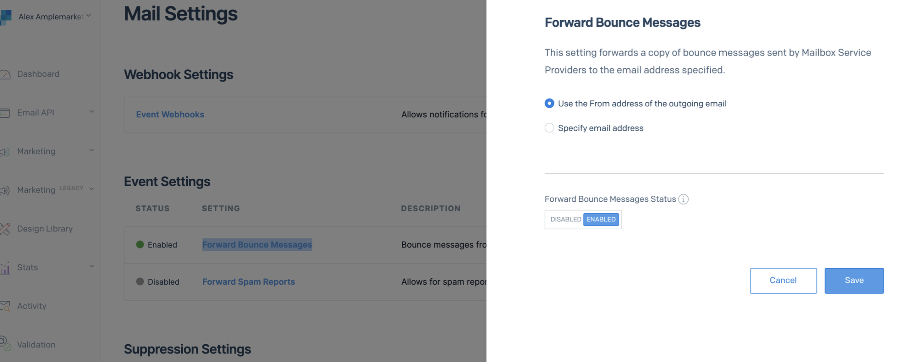
Task: Click the Email API icon in sidebar
Action: click(5, 113)
